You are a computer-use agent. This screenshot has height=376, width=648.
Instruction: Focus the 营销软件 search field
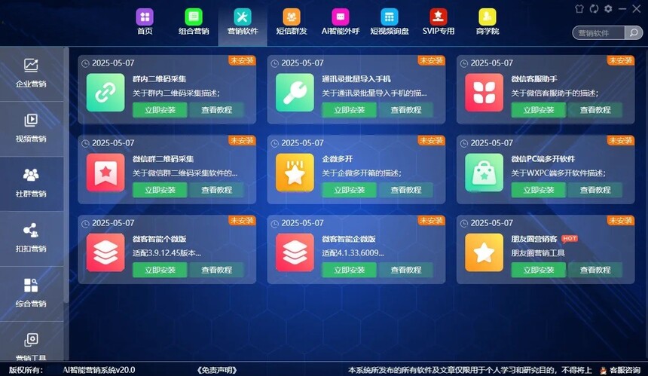(598, 32)
